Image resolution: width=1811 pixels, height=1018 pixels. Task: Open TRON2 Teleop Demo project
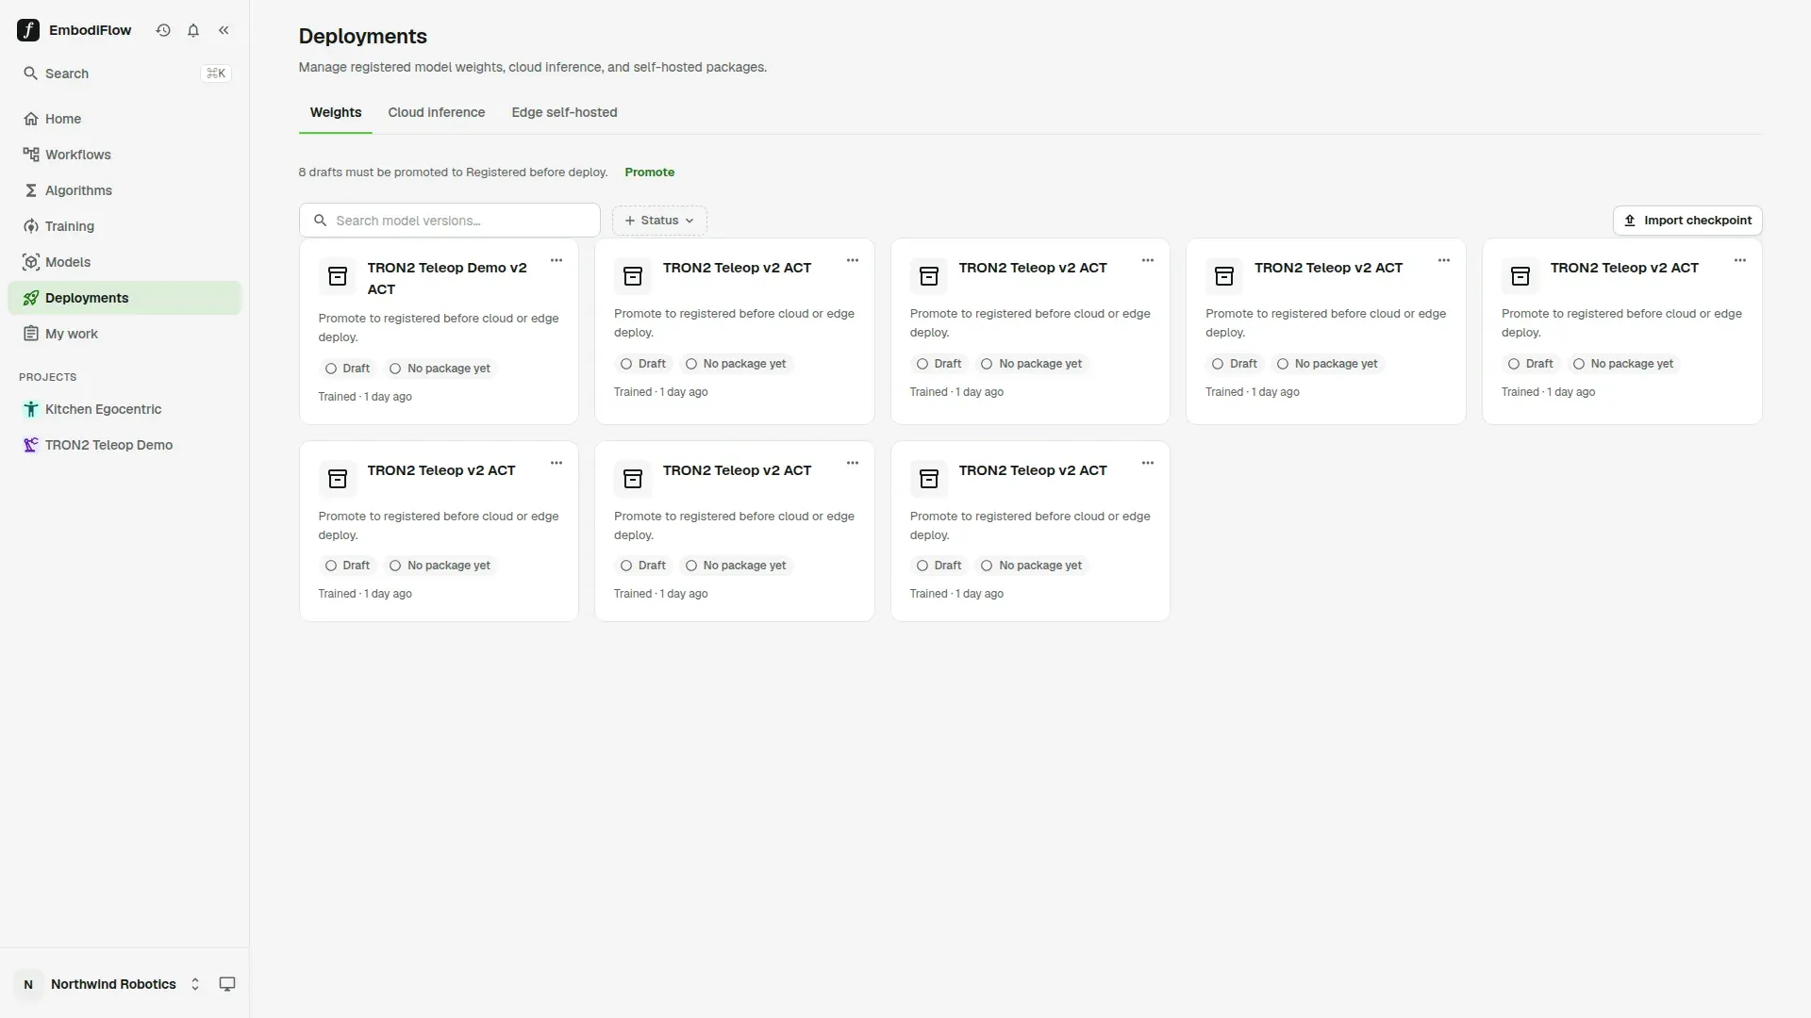coord(125,445)
